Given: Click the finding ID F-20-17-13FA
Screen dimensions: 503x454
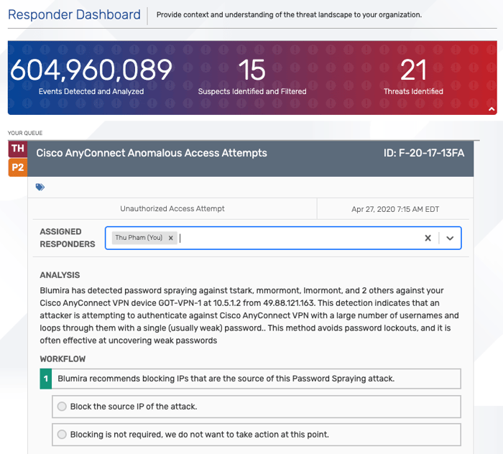Looking at the screenshot, I should coord(424,153).
